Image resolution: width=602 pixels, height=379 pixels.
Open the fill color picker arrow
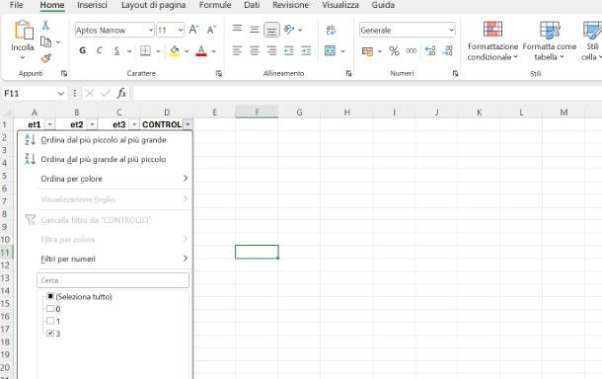[187, 51]
